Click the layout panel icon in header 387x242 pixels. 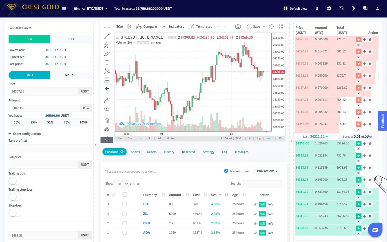341,9
